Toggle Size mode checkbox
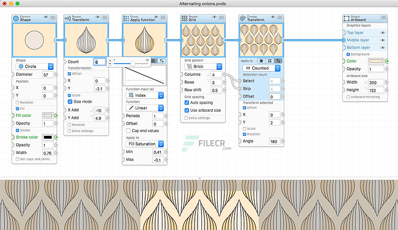 (70, 102)
